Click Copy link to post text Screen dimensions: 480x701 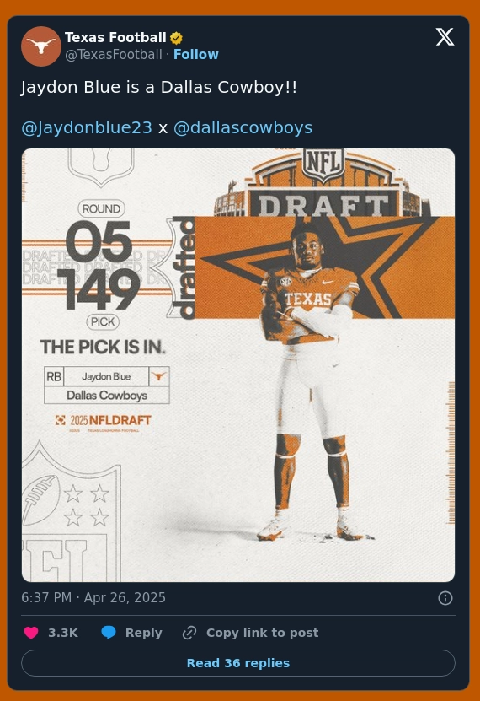pyautogui.click(x=262, y=633)
